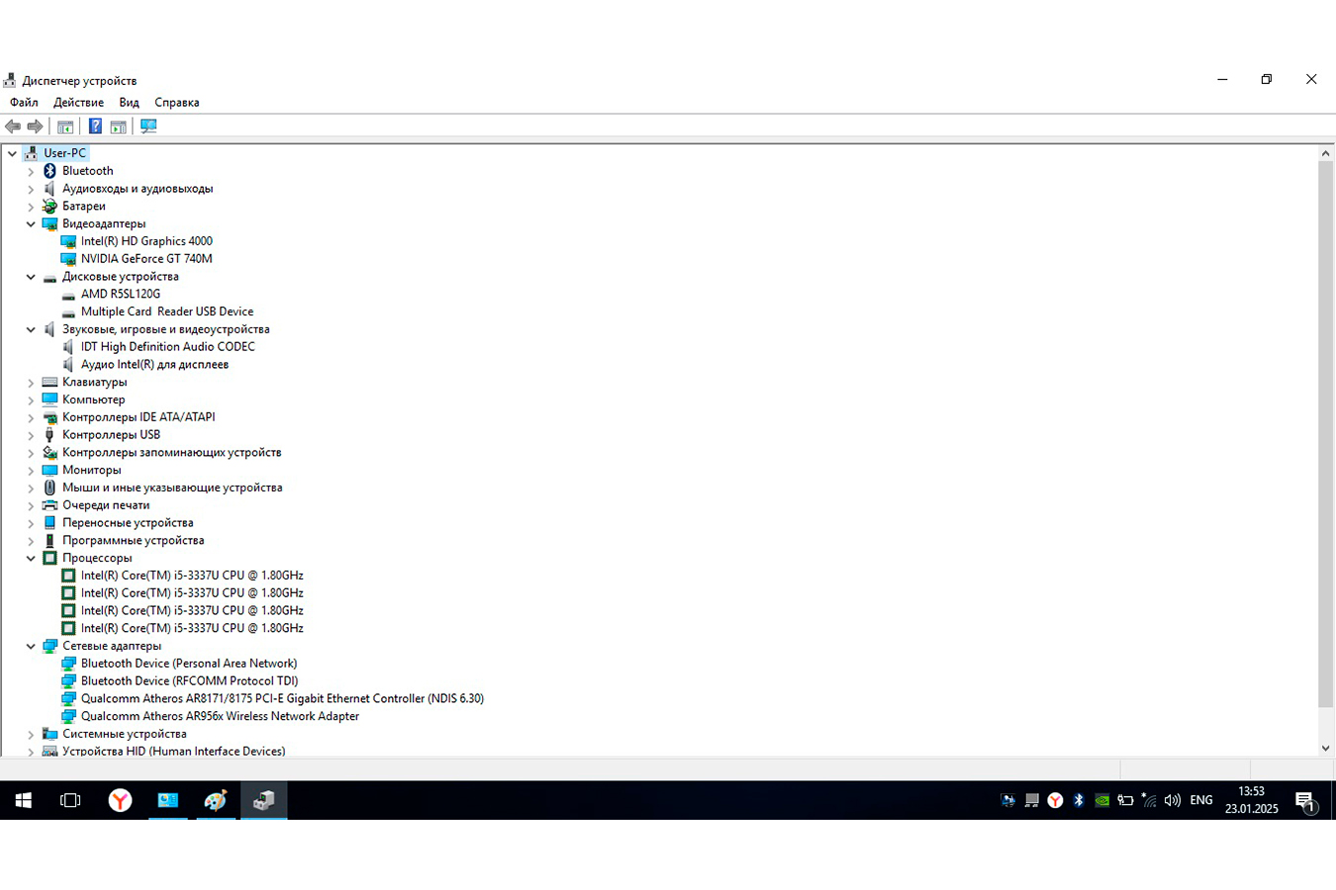
Task: Click the Контроллеры USB category icon
Action: (49, 435)
